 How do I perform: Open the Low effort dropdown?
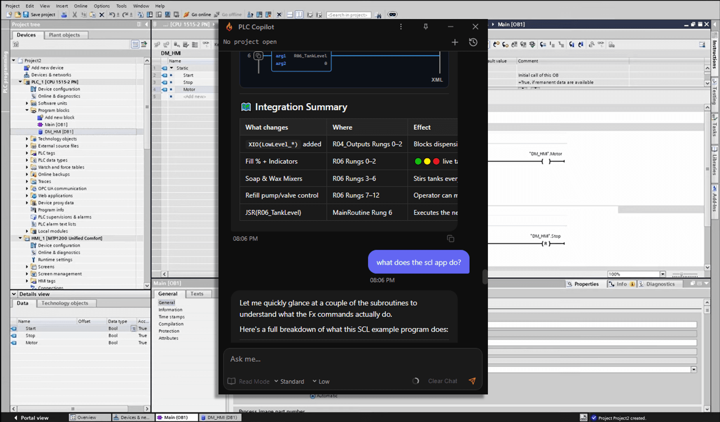point(321,381)
